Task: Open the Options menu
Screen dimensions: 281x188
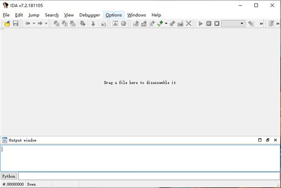Action: tap(113, 15)
